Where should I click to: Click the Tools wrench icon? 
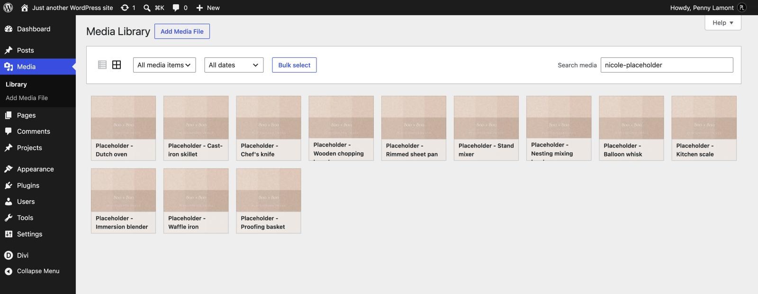[x=9, y=218]
